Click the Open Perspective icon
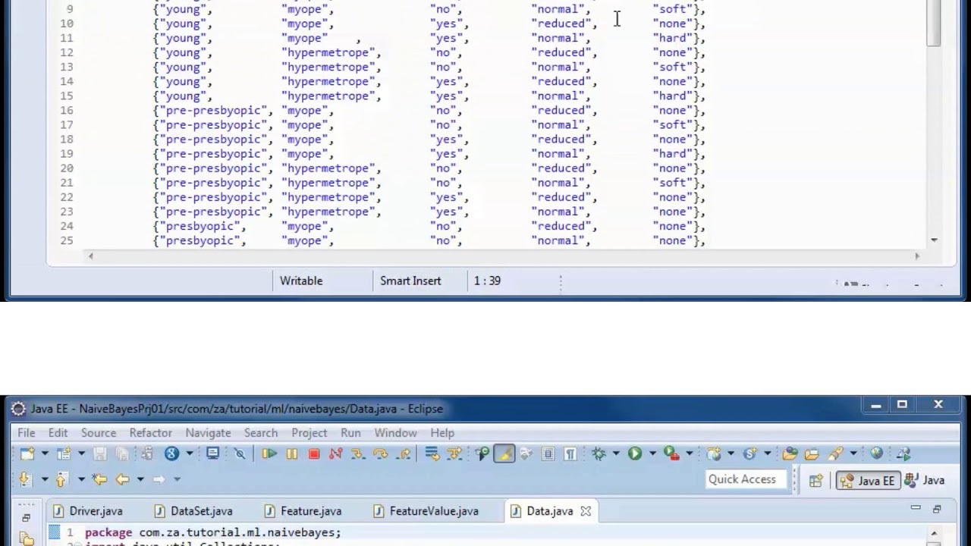The height and width of the screenshot is (546, 971). [816, 480]
